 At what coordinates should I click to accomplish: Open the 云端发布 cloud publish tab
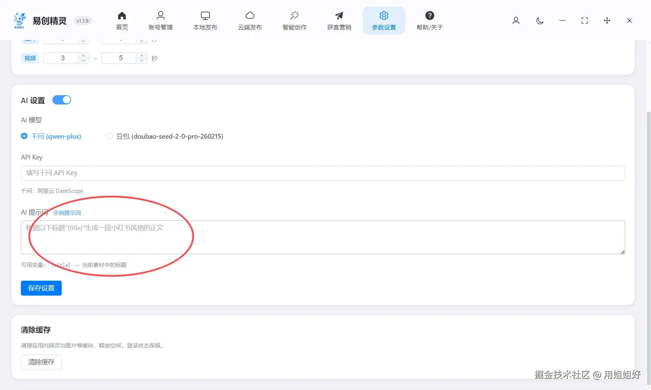250,21
